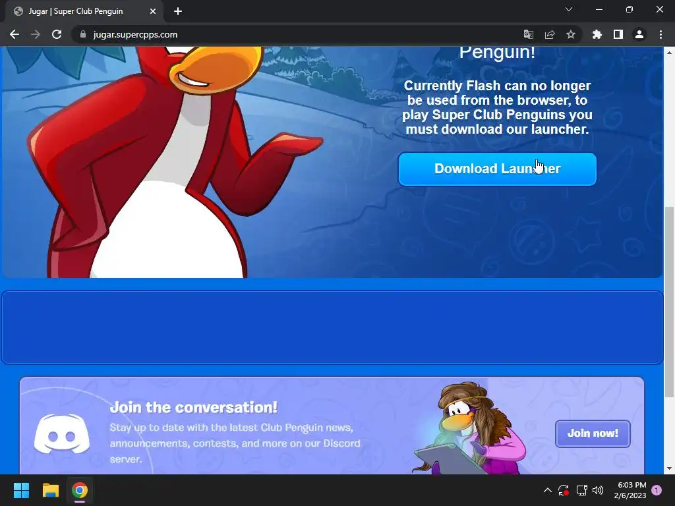Go back to the previous page
The image size is (675, 506).
[15, 34]
